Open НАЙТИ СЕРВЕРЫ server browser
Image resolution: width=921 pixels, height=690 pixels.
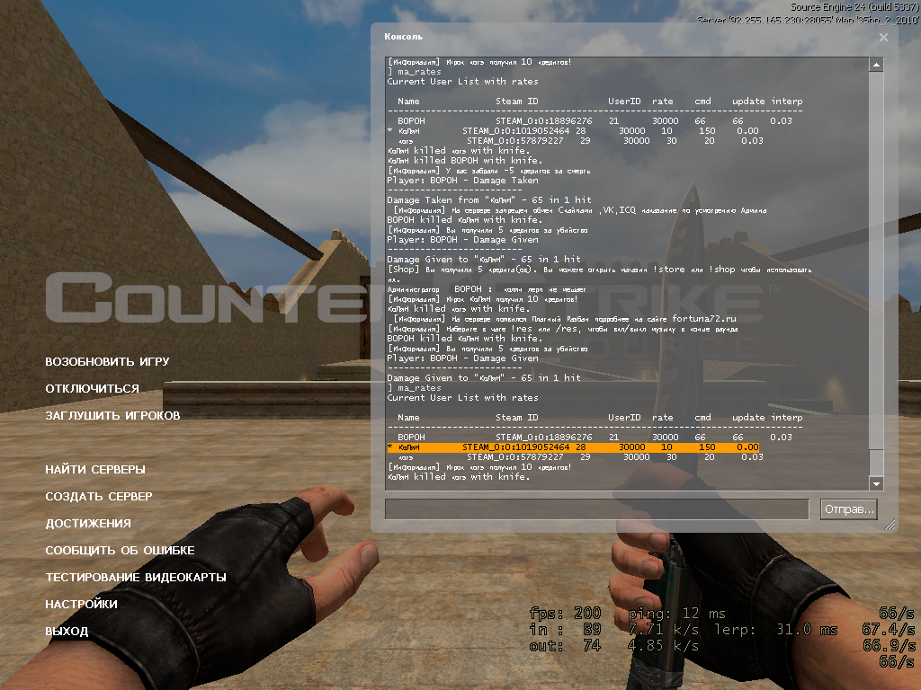click(95, 469)
